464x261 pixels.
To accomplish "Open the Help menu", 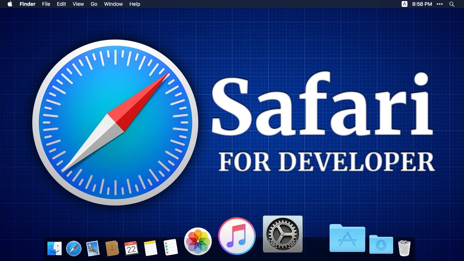I will 135,4.
